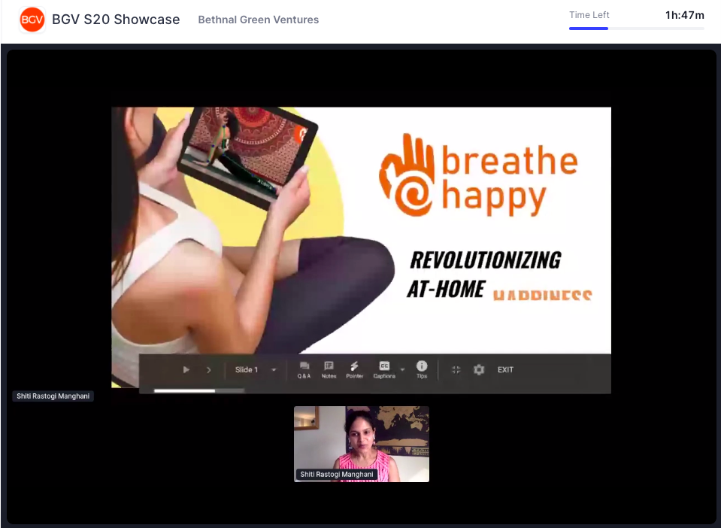
Task: Open presentation Tips info icon
Action: pos(422,369)
